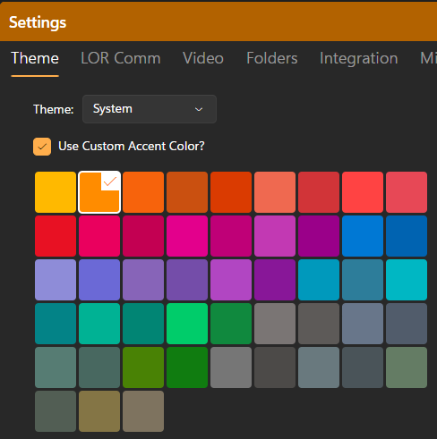Pick the steel teal-blue swatch
Image resolution: width=437 pixels, height=439 pixels.
(x=363, y=280)
